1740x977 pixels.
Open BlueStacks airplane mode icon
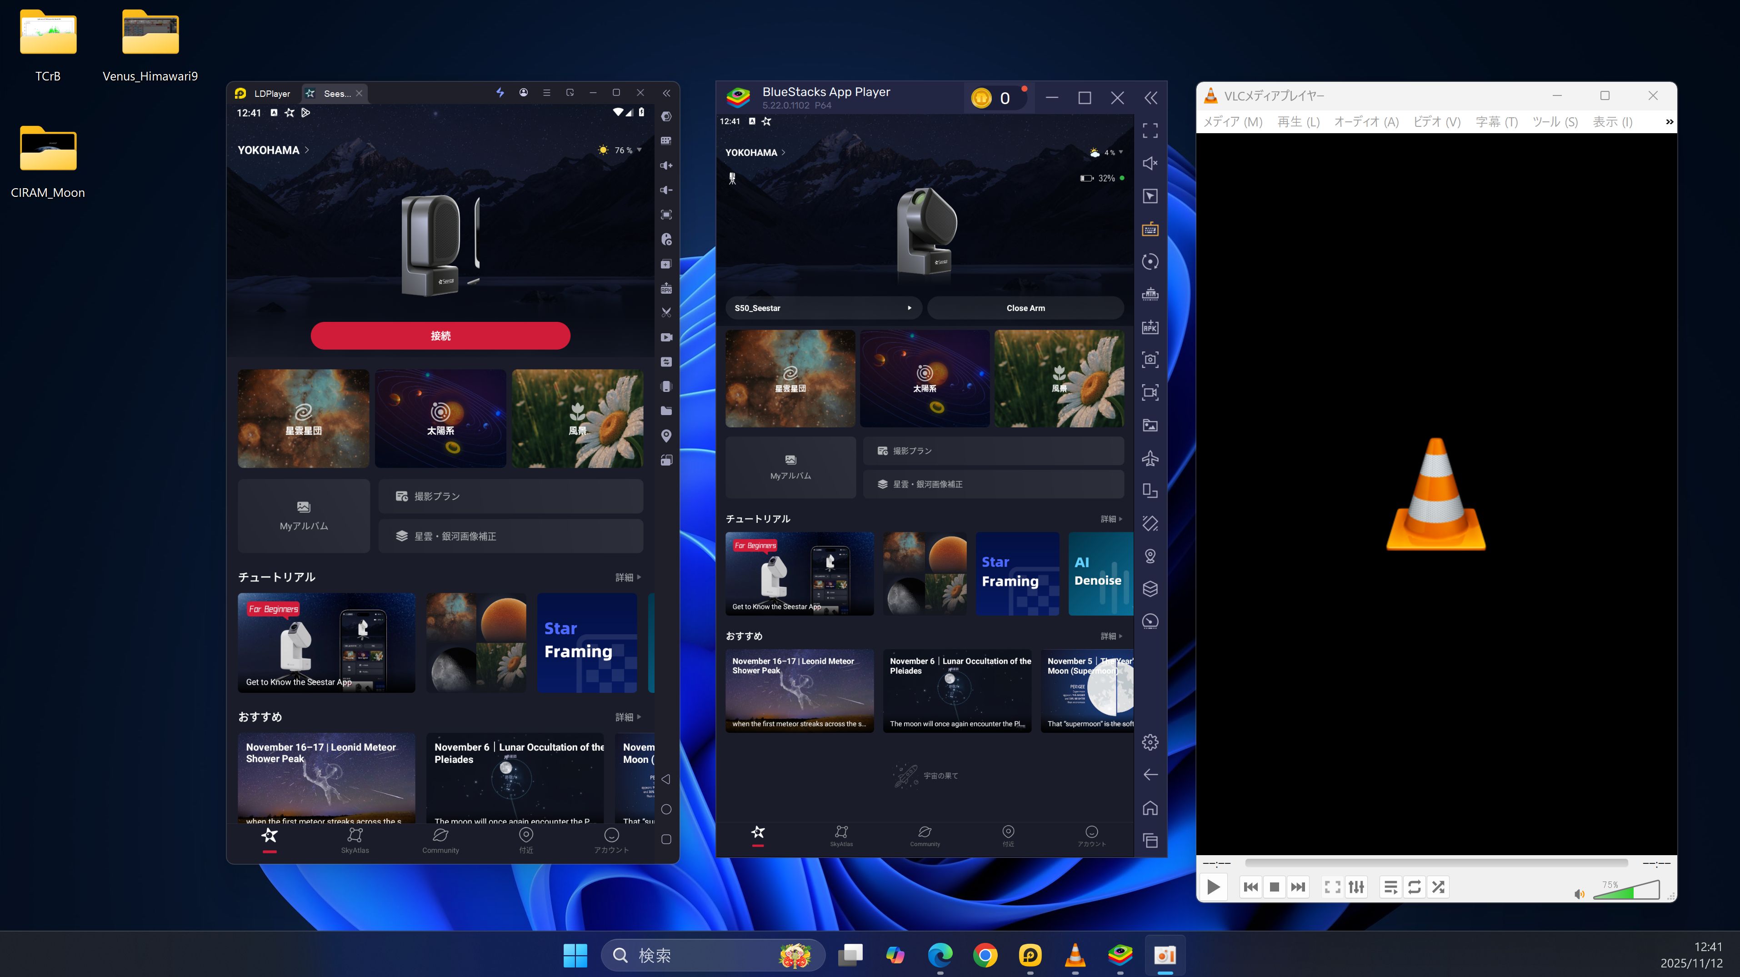click(x=1150, y=458)
